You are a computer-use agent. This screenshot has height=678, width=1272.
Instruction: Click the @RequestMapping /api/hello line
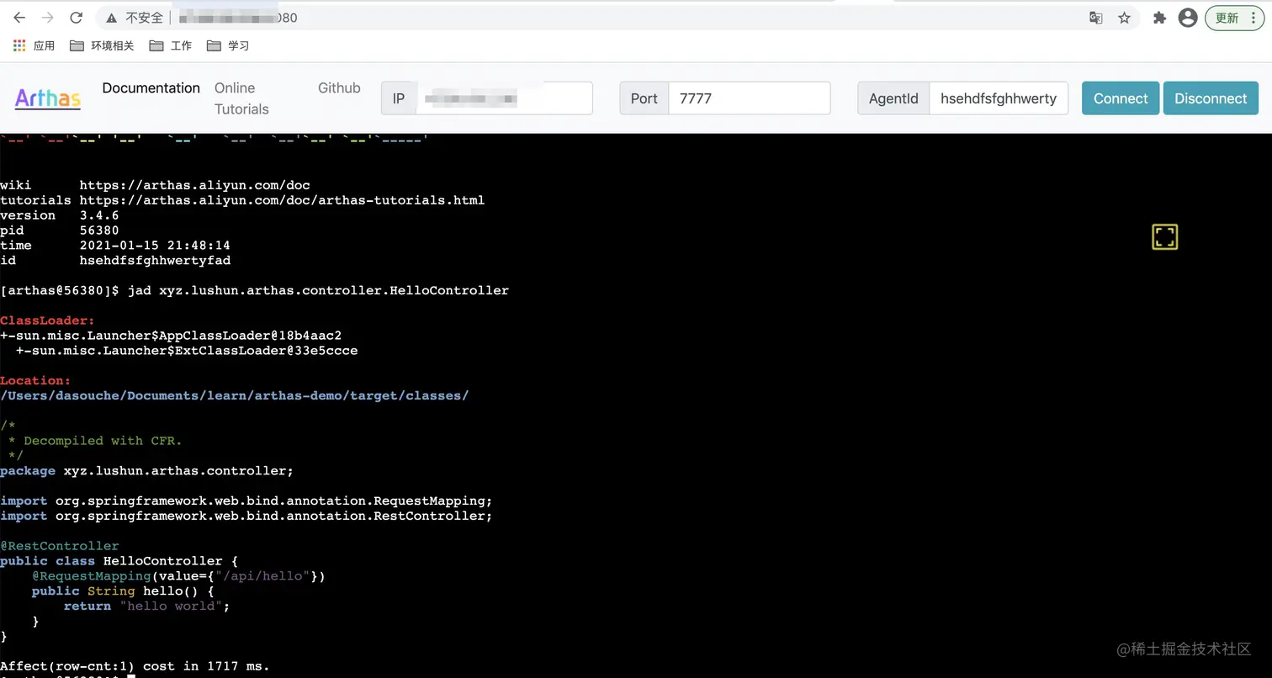tap(178, 576)
